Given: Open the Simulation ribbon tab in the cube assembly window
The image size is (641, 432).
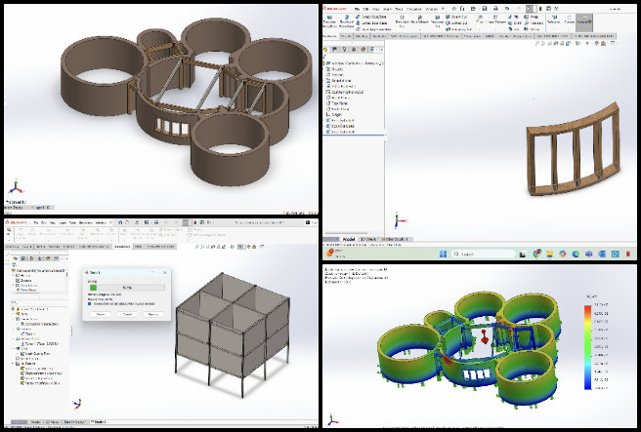Looking at the screenshot, I should pyautogui.click(x=122, y=247).
